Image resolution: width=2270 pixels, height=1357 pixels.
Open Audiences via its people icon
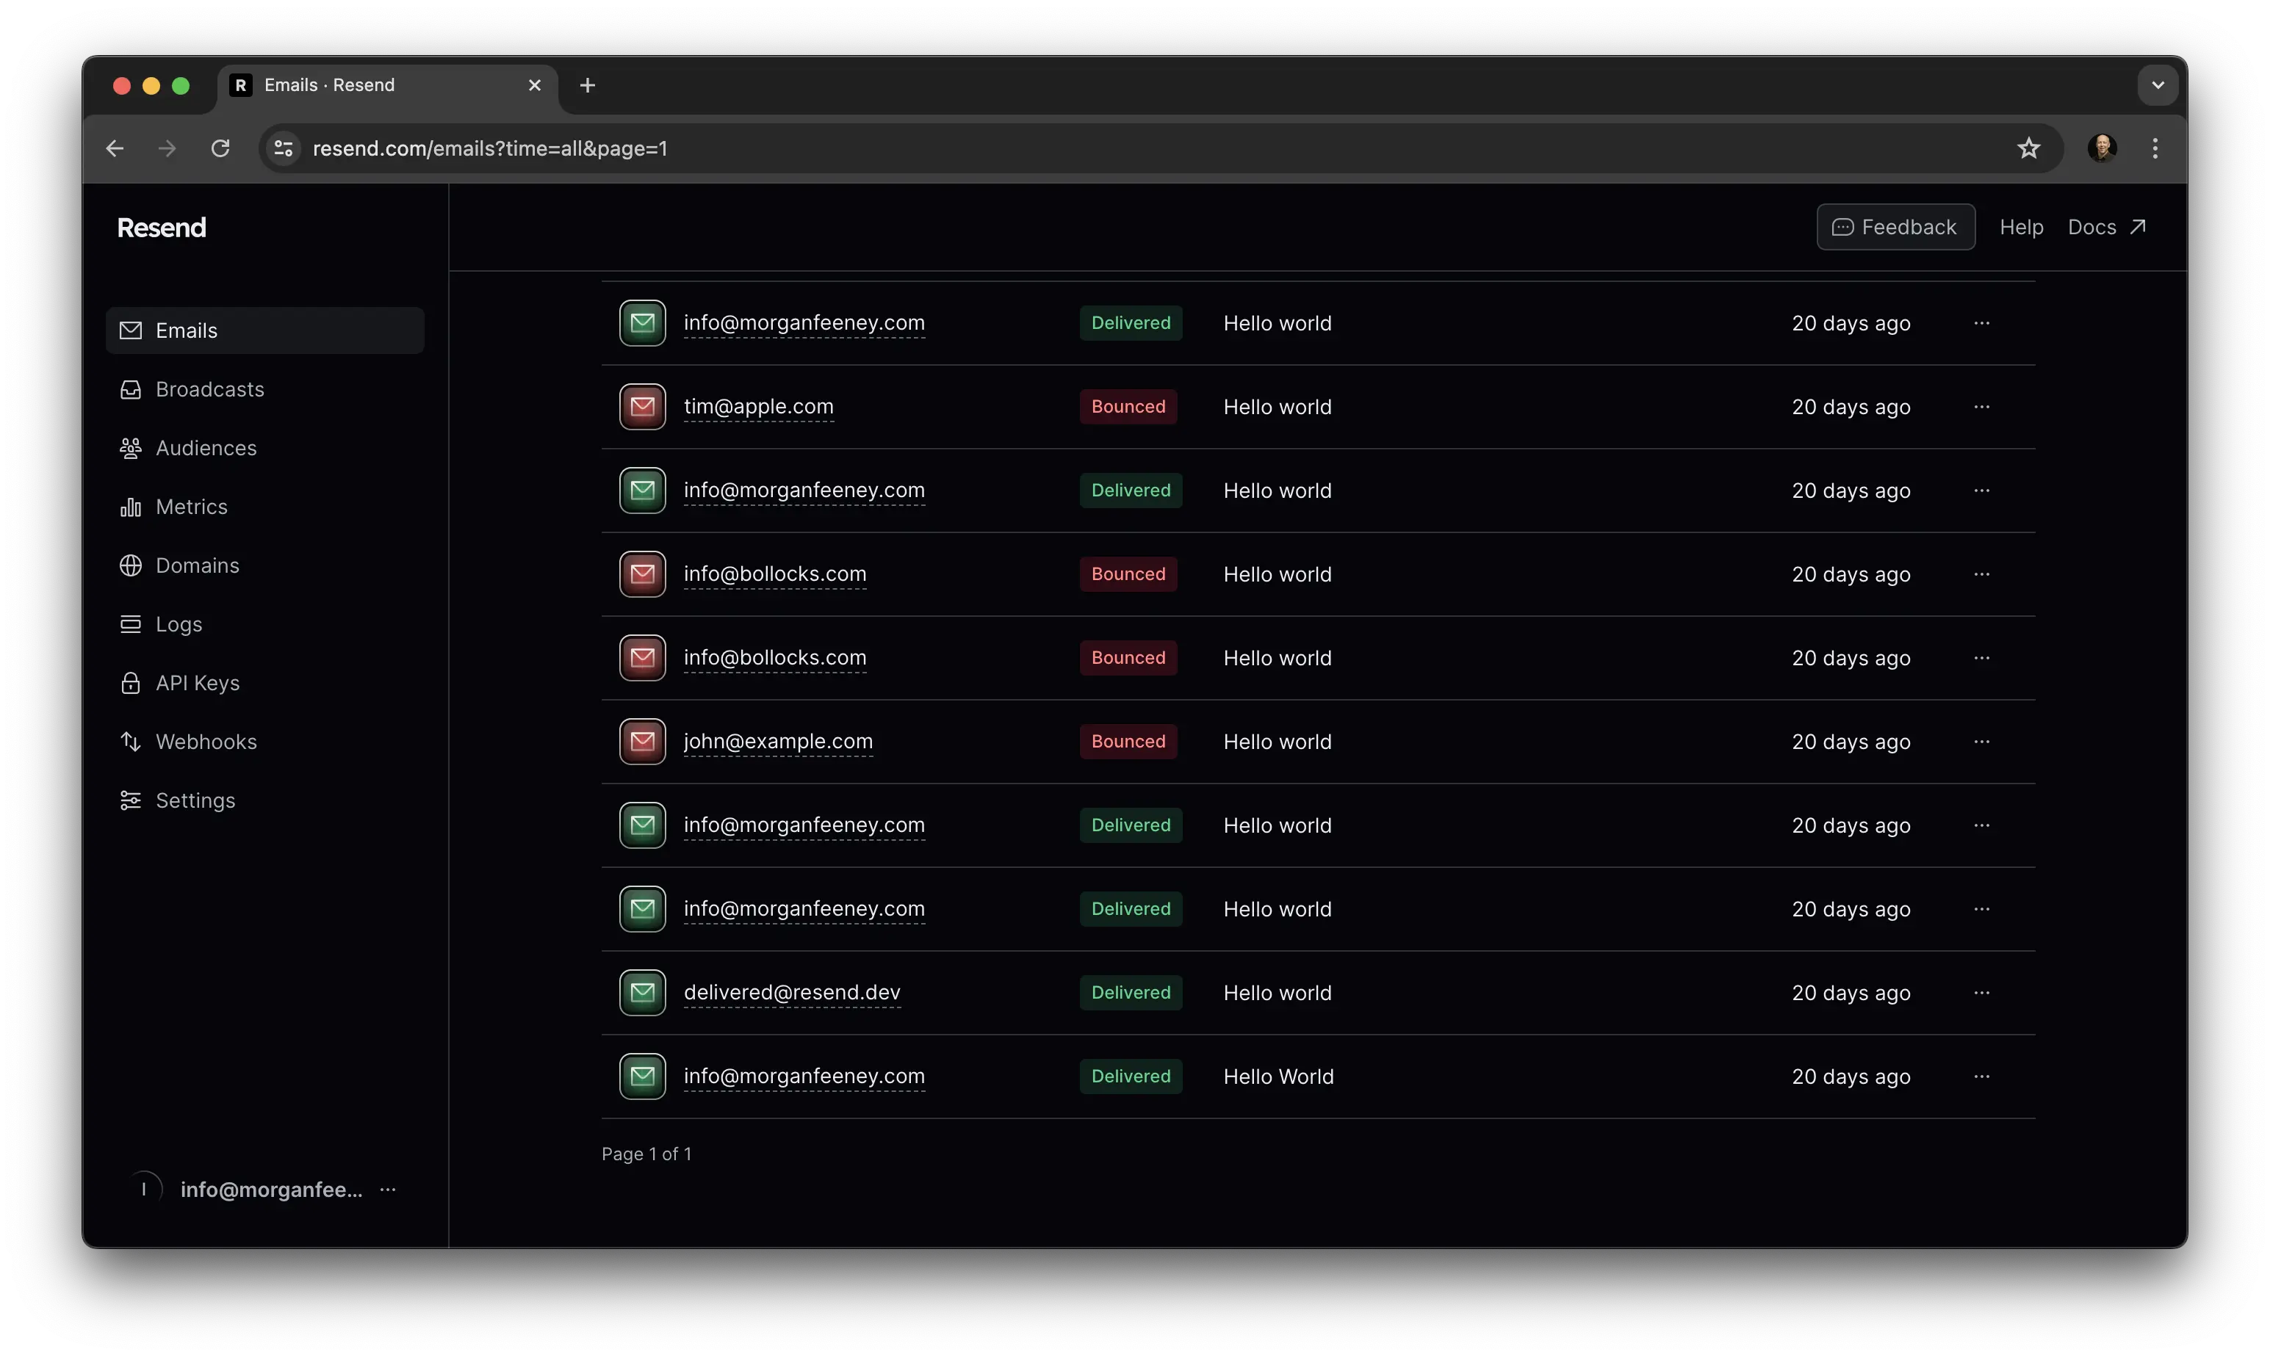pyautogui.click(x=131, y=448)
